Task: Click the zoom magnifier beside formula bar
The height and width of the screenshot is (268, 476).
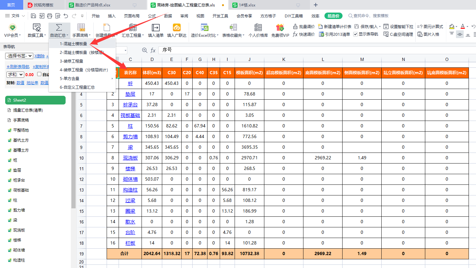Action: 145,50
